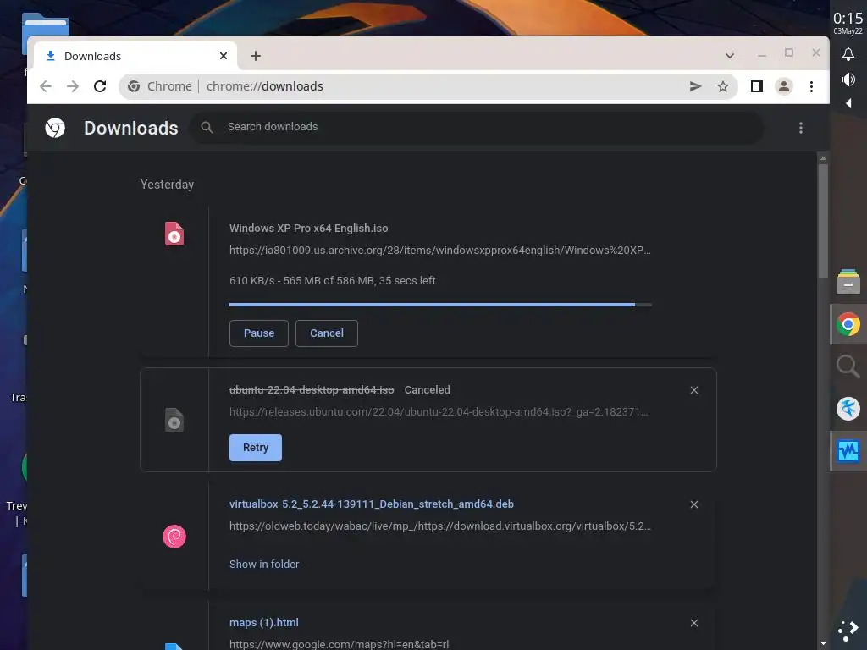Reload the Downloads page
867x650 pixels.
pyautogui.click(x=100, y=86)
